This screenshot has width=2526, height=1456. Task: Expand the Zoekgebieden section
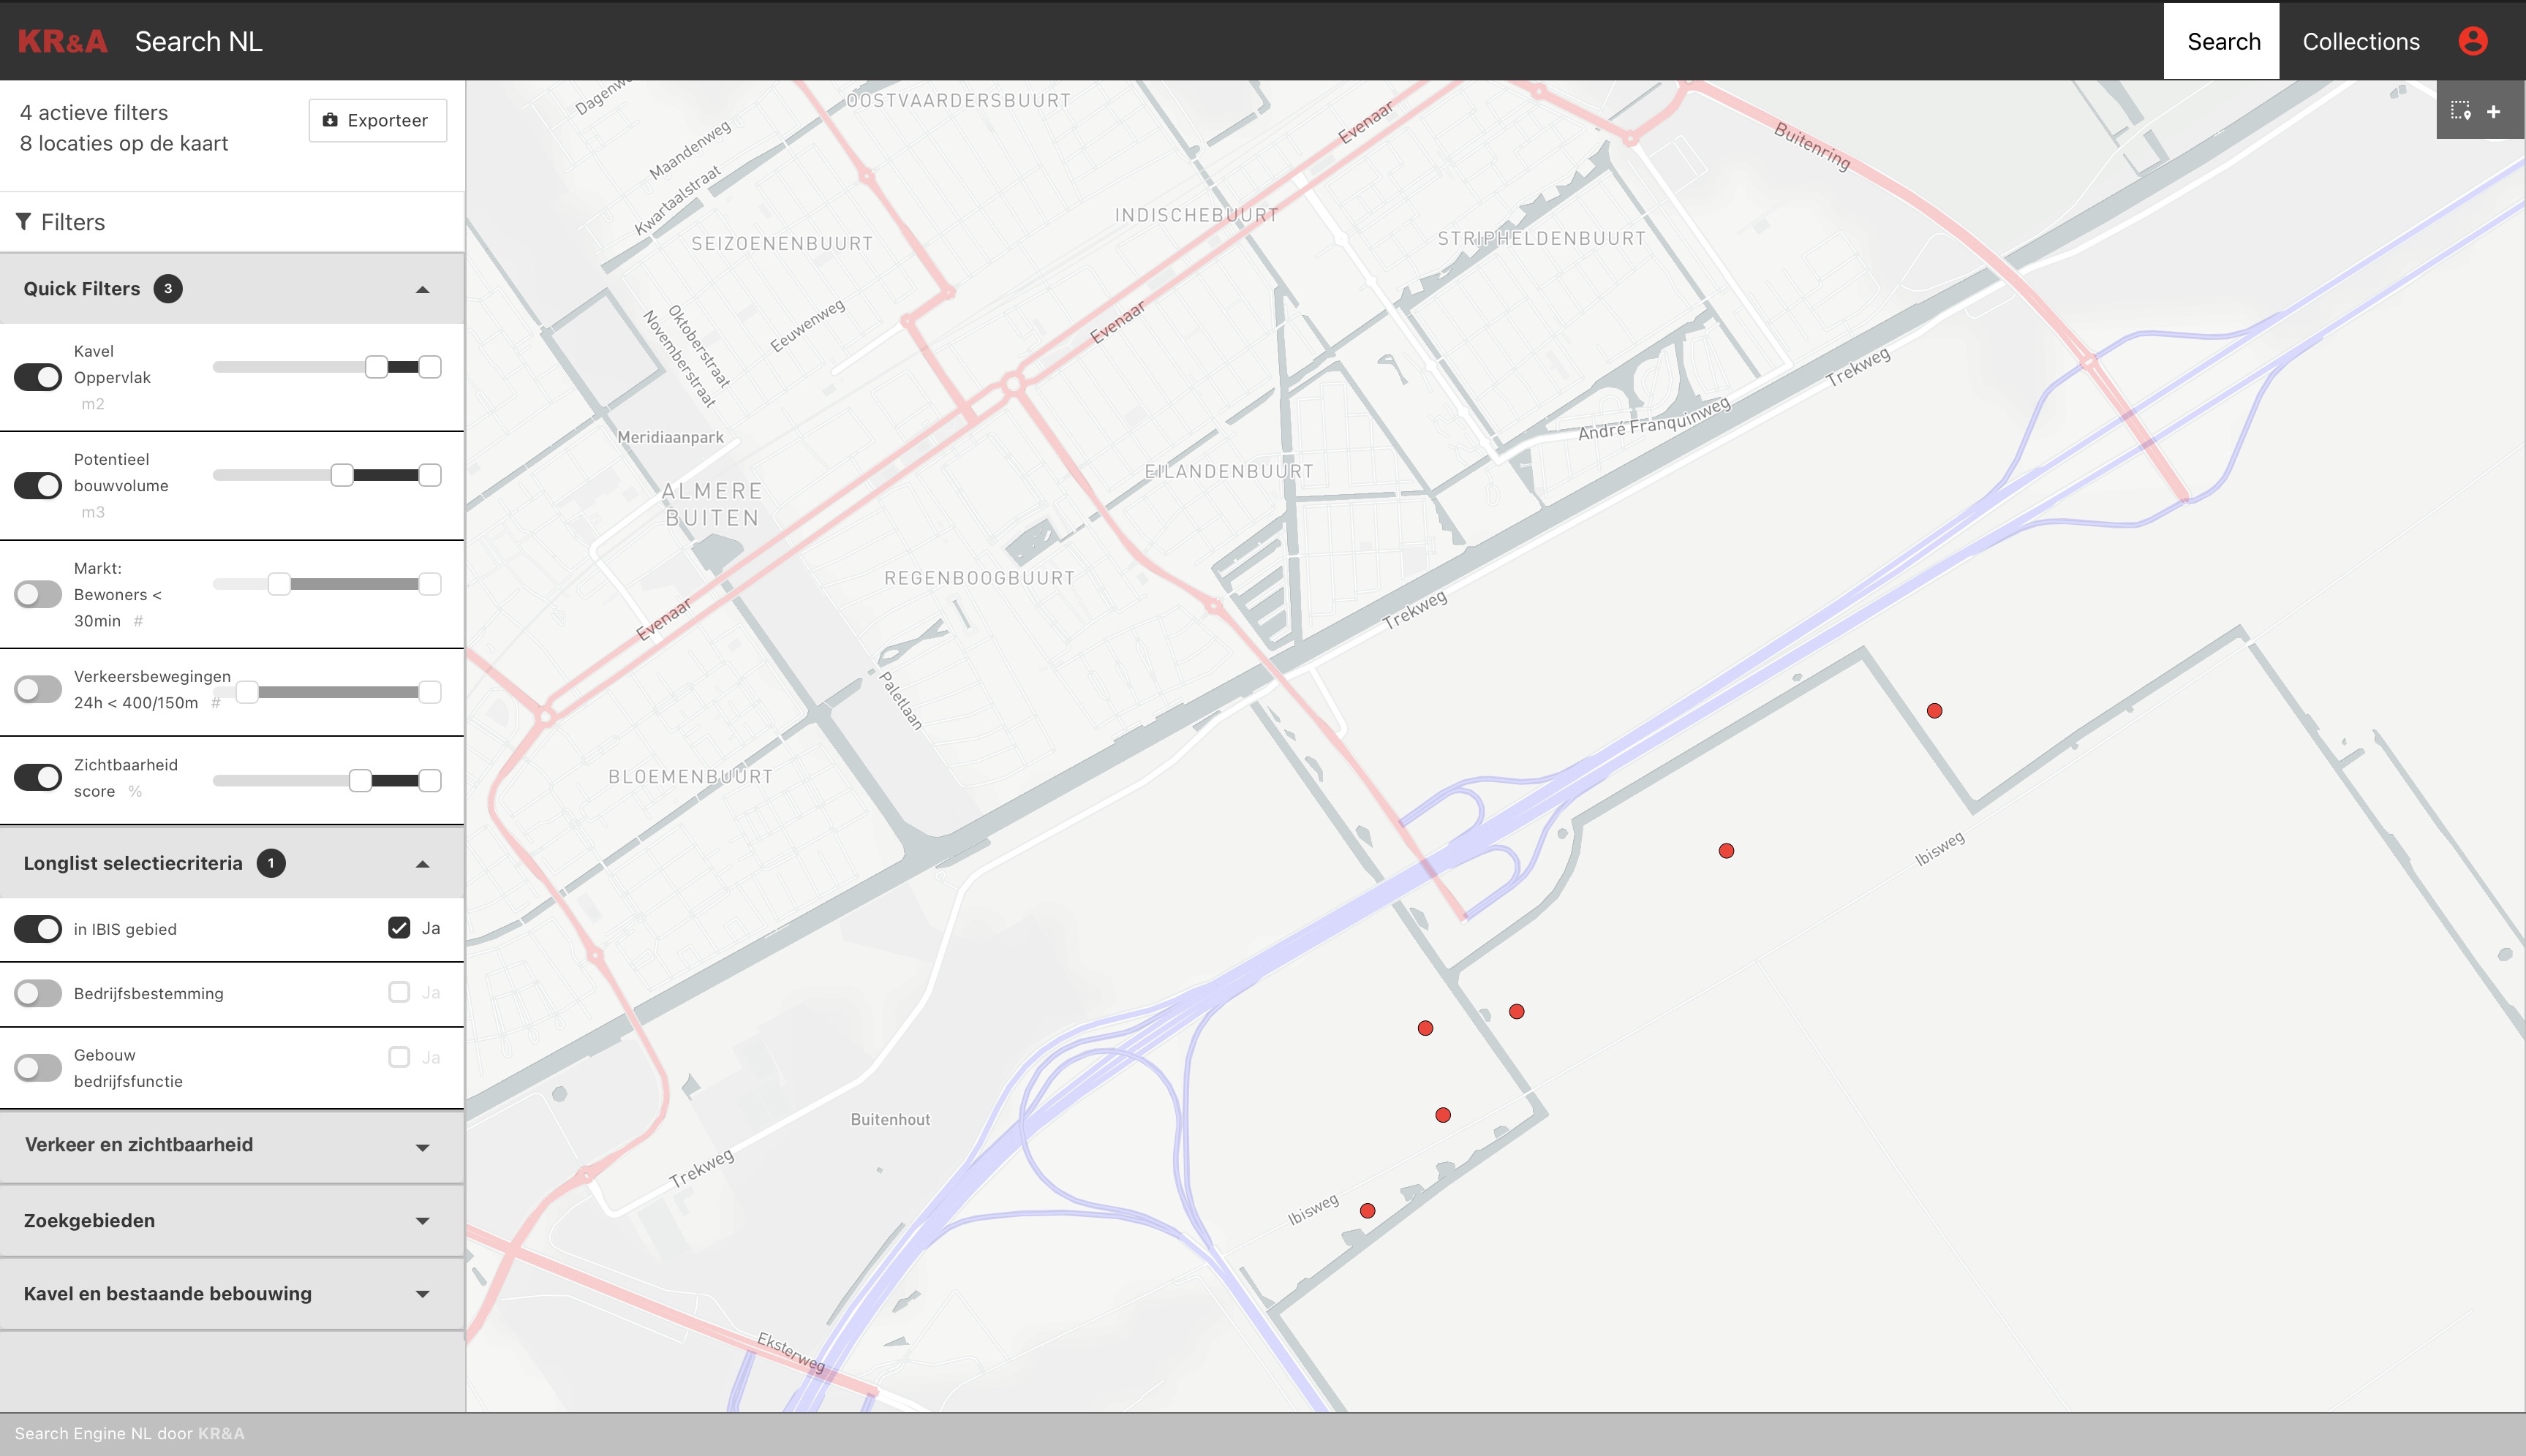[232, 1221]
